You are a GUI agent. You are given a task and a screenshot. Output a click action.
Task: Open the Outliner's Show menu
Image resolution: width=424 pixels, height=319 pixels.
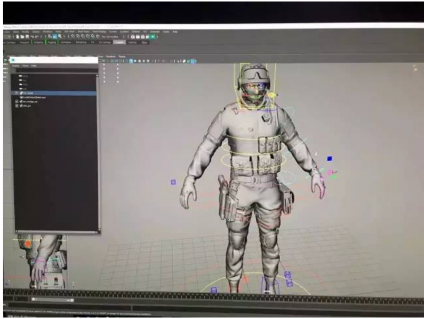[x=26, y=66]
